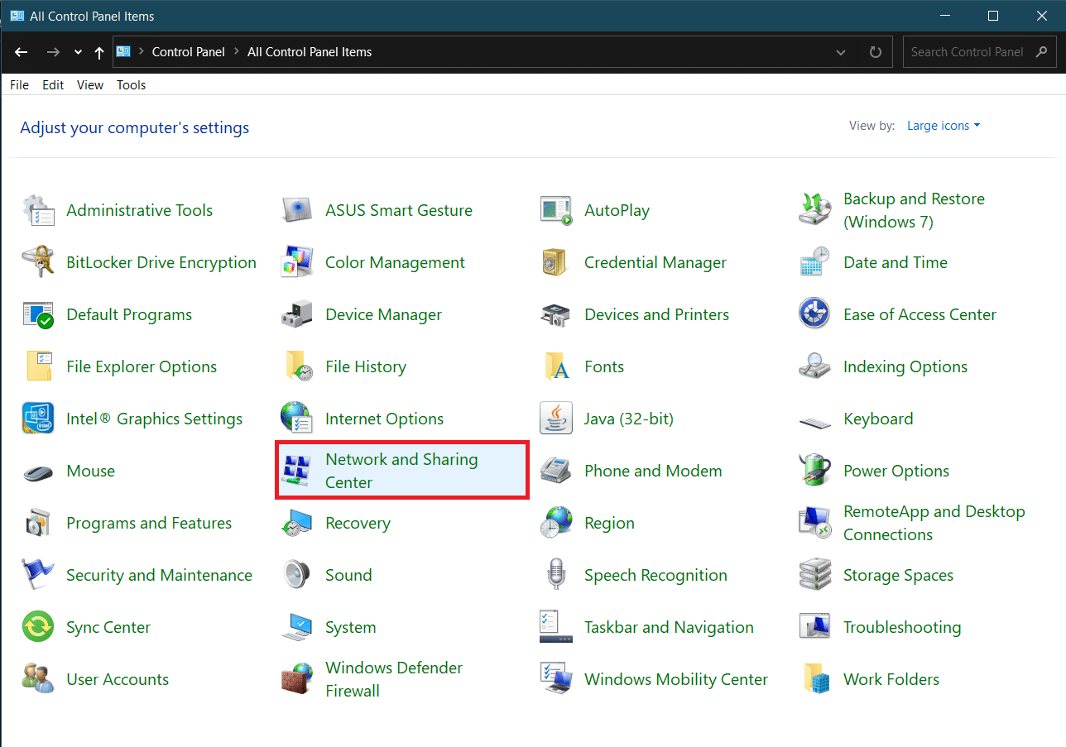Open the Mouse icon
The height and width of the screenshot is (747, 1066).
point(38,472)
